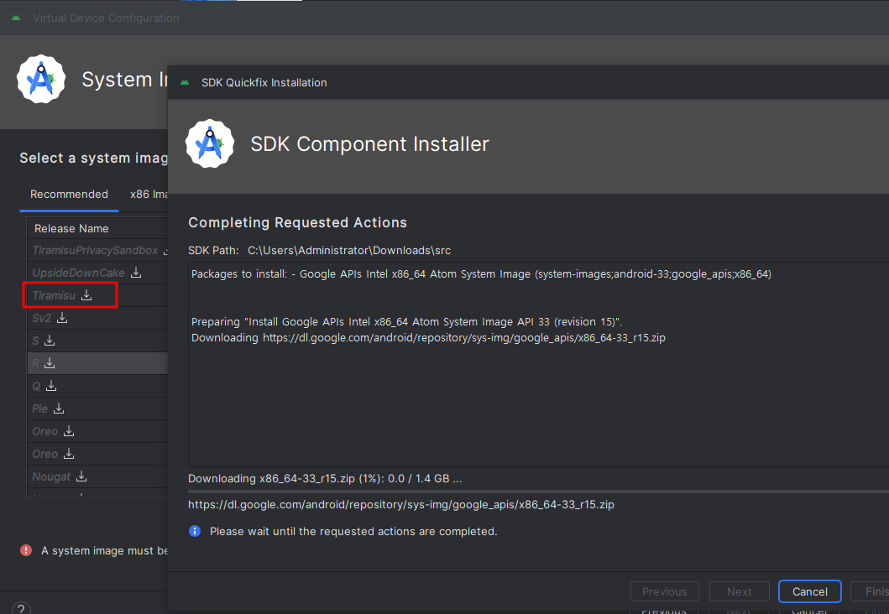Click download icon next to UpsideDownCake
The width and height of the screenshot is (889, 614).
pos(136,273)
